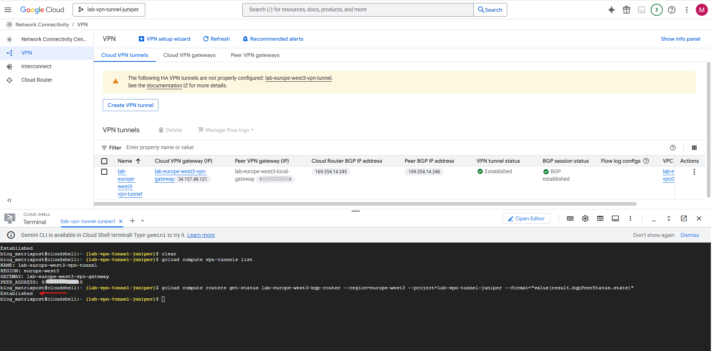Open Recommended alerts
The image size is (712, 351).
tap(273, 39)
